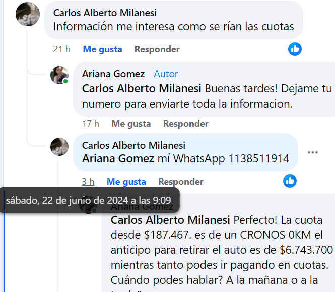Click the 17 h timestamp on Ariana's reply

tap(91, 124)
